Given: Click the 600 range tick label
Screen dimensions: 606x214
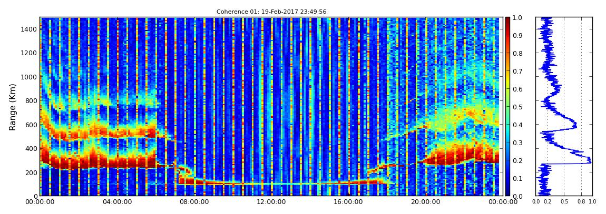Looking at the screenshot, I should [x=31, y=125].
